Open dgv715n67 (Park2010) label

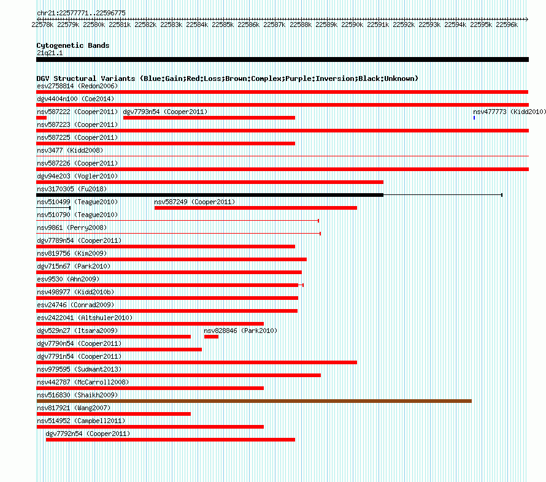[74, 266]
